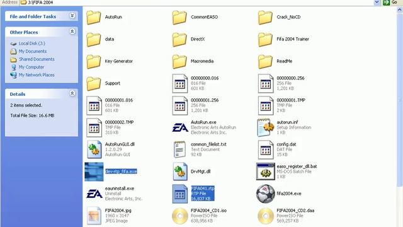The image size is (403, 227).
Task: Select the AutoRunGUI.dll file icon
Action: [x=94, y=149]
